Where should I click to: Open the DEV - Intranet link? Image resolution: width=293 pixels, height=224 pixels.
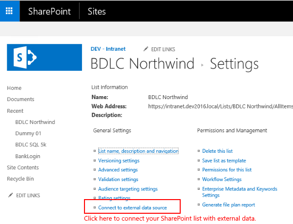[x=108, y=49]
